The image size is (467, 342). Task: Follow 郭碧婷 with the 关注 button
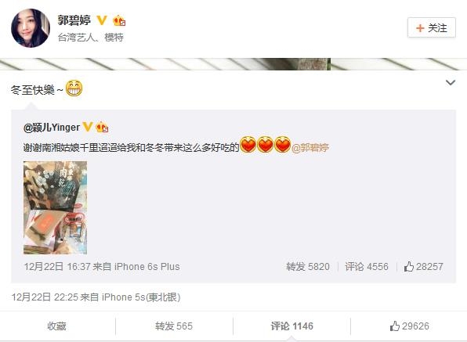click(x=431, y=27)
